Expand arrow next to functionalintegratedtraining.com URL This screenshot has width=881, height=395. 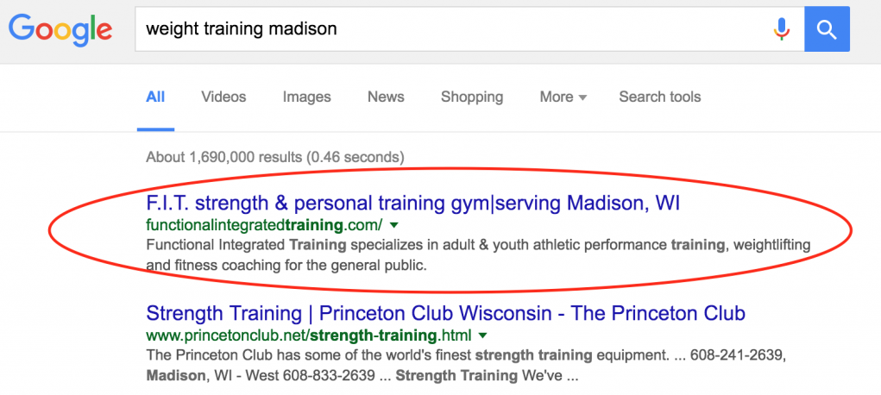coord(393,225)
